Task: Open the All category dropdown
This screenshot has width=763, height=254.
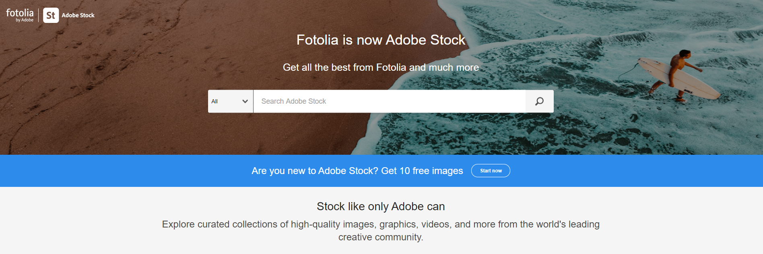Action: click(230, 101)
